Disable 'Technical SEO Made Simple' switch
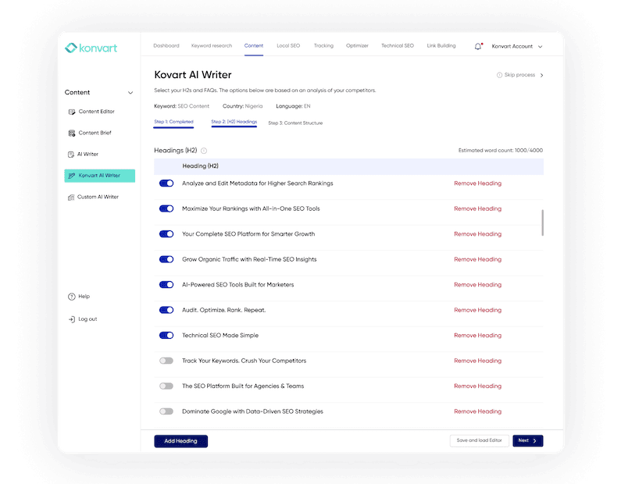621x484 pixels. [x=166, y=335]
